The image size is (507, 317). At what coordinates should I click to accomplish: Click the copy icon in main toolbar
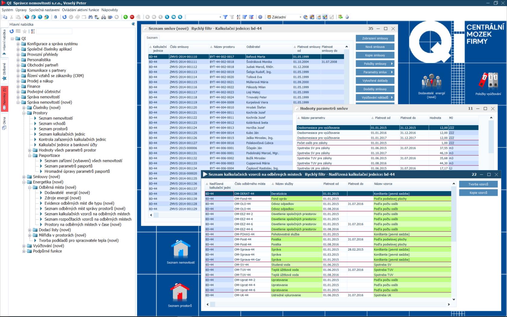[5, 17]
